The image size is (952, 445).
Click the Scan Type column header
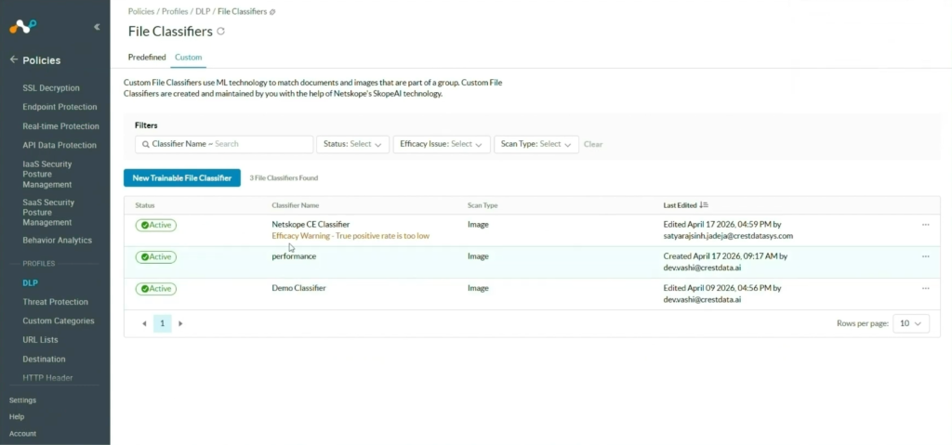(483, 206)
